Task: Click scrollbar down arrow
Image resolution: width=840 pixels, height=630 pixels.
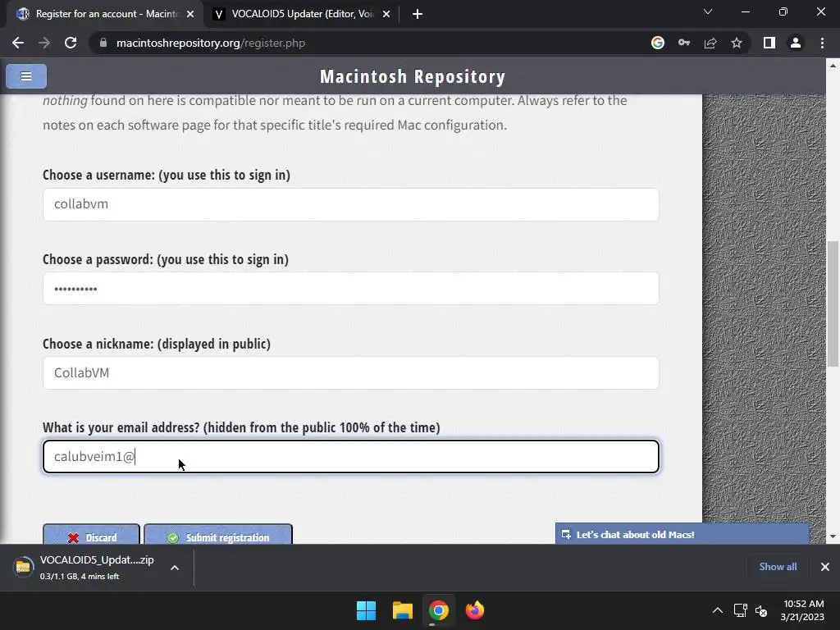Action: pos(833,536)
